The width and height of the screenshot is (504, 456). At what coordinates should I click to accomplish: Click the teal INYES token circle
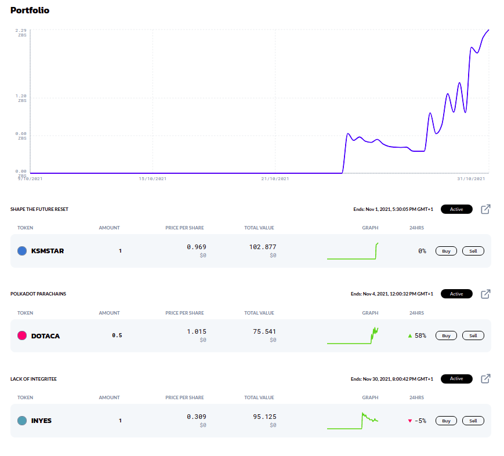22,420
